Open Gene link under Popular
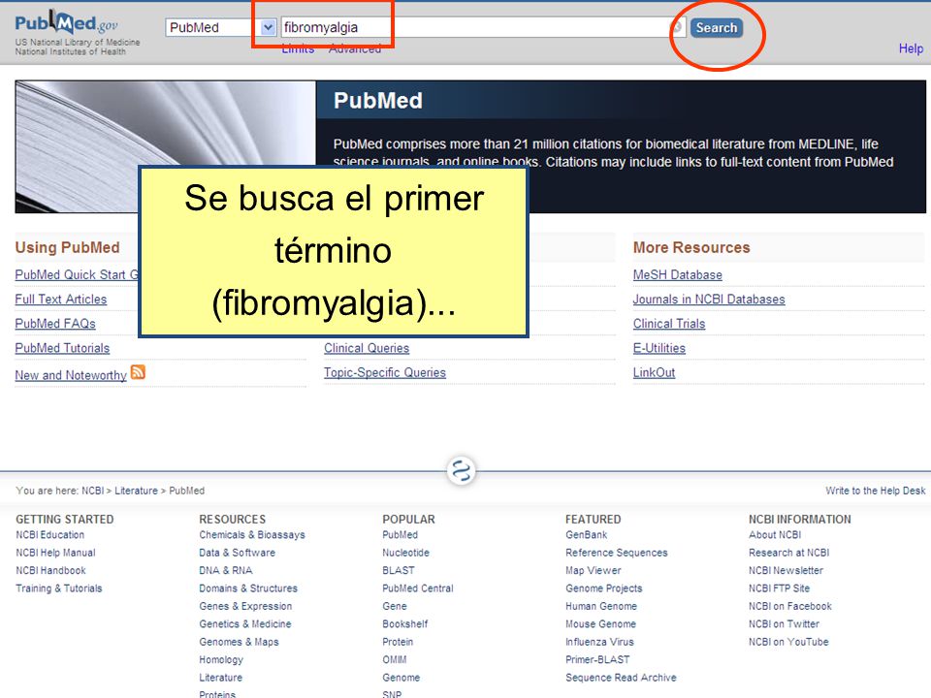This screenshot has height=698, width=931. 395,606
